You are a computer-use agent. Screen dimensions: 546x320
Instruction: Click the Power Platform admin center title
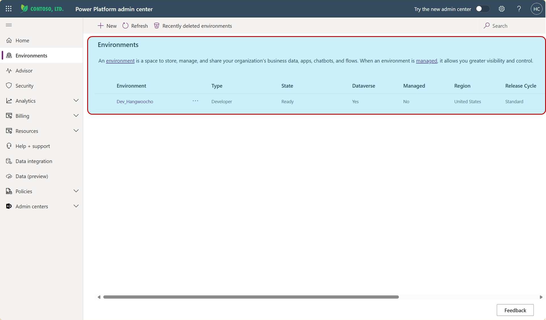[114, 9]
